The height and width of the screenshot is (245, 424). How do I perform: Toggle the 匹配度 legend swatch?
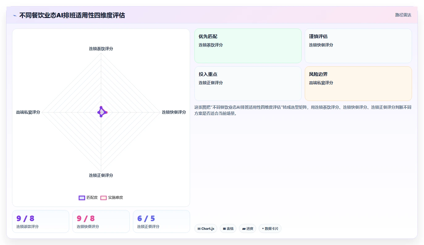(82, 198)
